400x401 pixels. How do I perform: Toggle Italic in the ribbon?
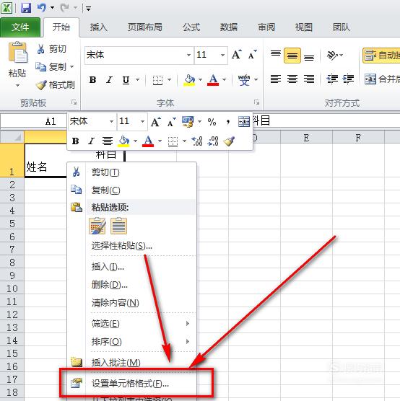point(109,80)
